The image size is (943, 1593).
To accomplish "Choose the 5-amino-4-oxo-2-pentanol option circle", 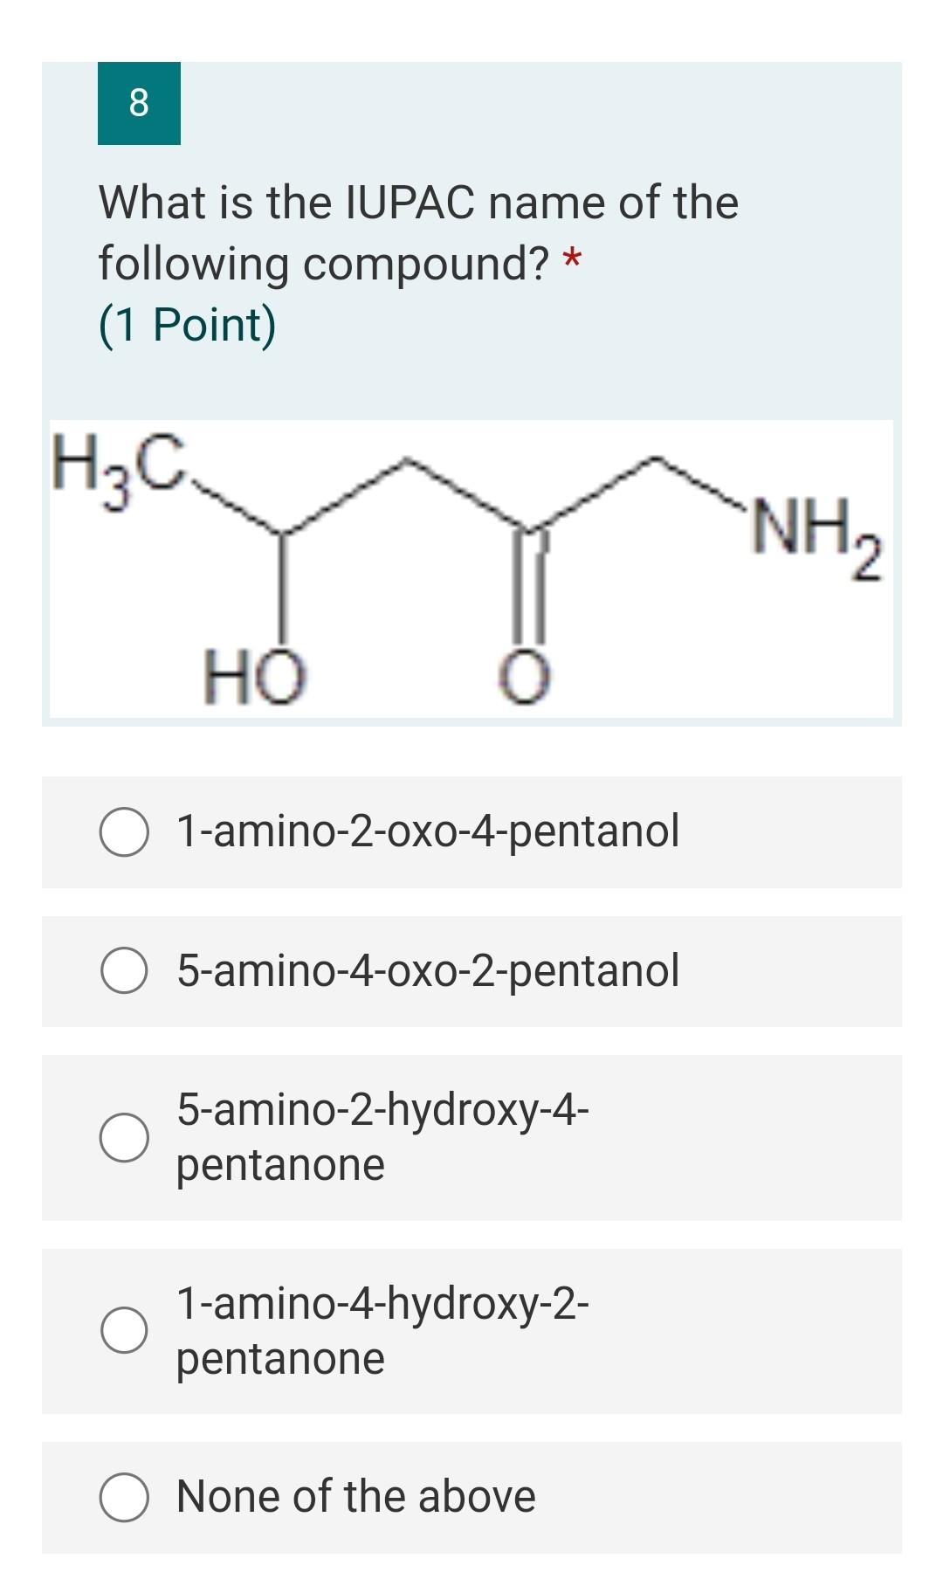I will coord(124,970).
